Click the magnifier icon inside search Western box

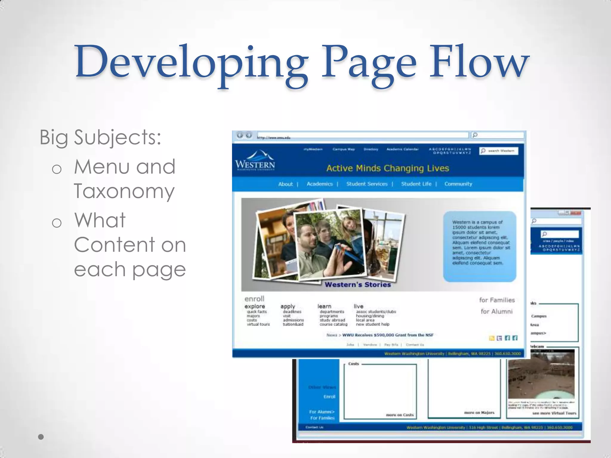(x=483, y=151)
